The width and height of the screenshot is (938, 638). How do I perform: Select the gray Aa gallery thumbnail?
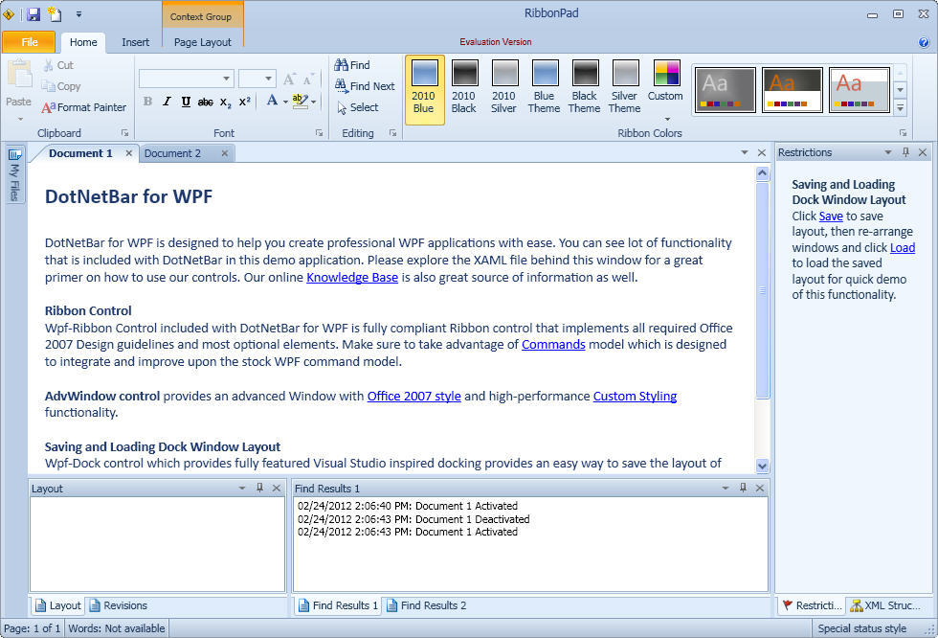tap(725, 90)
